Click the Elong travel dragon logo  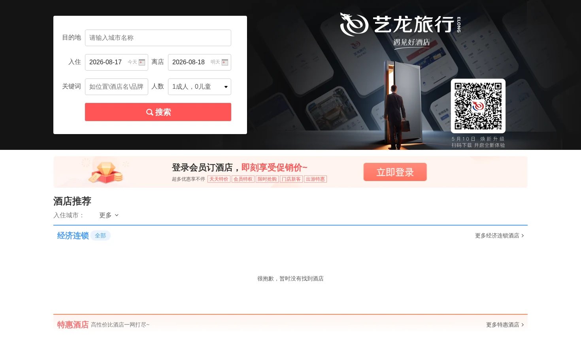[354, 24]
